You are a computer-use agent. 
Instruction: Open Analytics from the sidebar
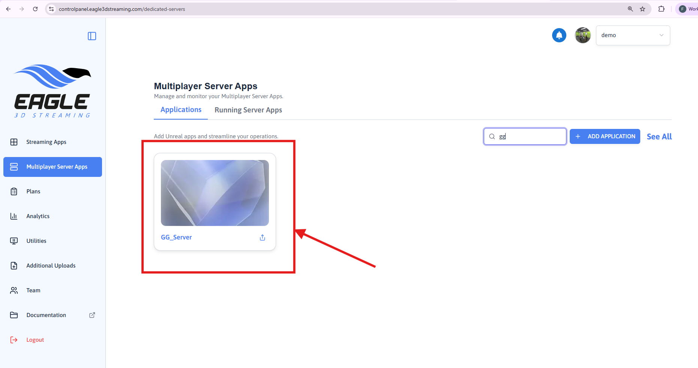[38, 216]
